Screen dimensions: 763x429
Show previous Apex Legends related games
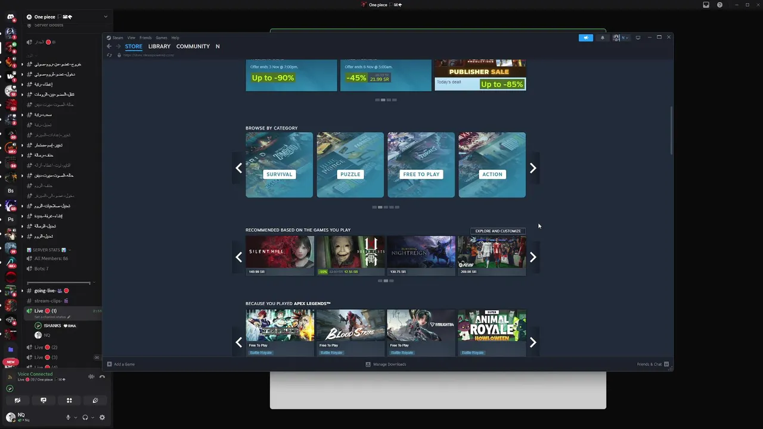click(x=238, y=343)
